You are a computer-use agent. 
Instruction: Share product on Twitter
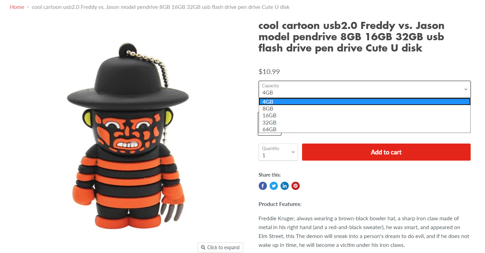(274, 186)
